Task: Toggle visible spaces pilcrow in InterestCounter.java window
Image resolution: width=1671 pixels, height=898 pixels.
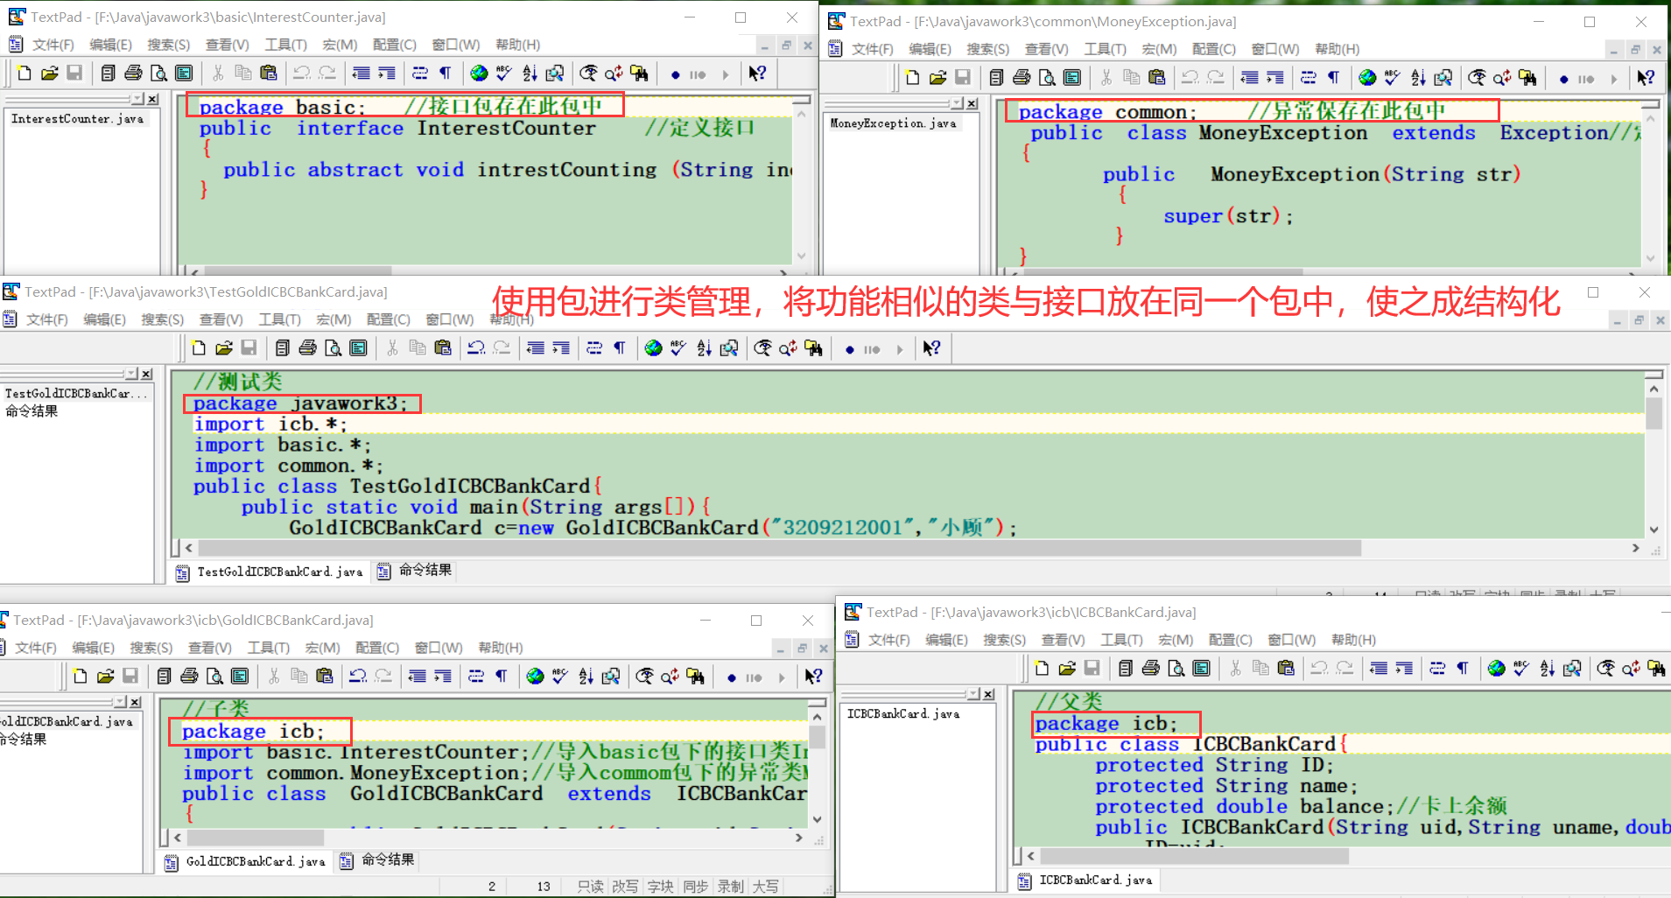Action: pyautogui.click(x=446, y=74)
